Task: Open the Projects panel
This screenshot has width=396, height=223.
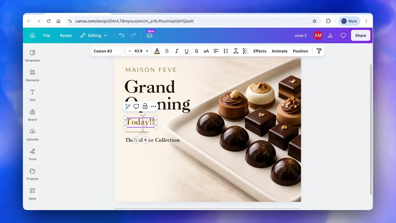Action: tap(32, 174)
